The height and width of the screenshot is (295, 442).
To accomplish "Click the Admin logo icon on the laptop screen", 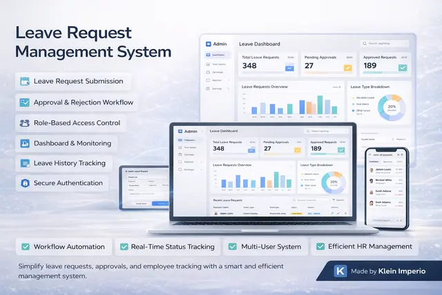I will point(180,131).
